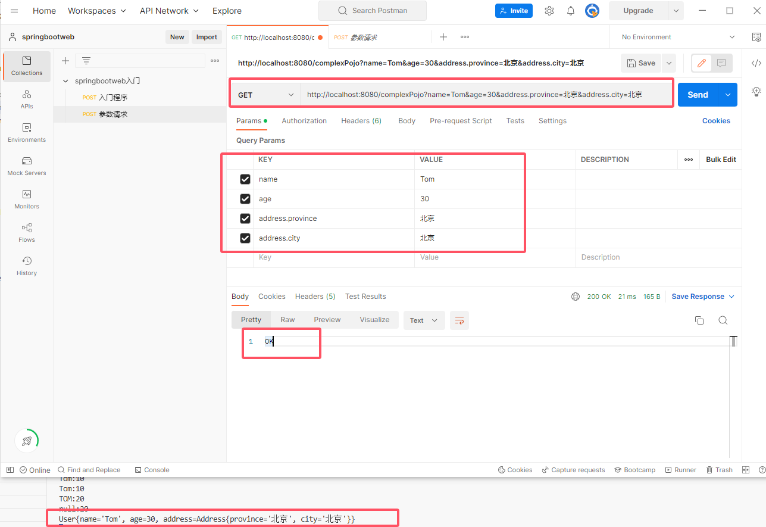Uncheck the name parameter checkbox

[x=245, y=179]
